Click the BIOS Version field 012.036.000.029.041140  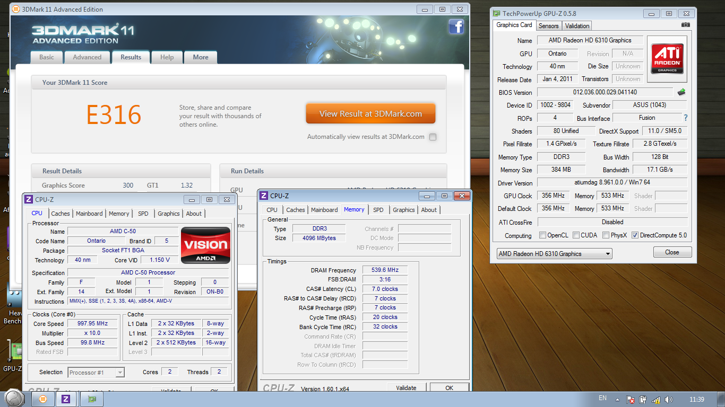[x=605, y=92]
